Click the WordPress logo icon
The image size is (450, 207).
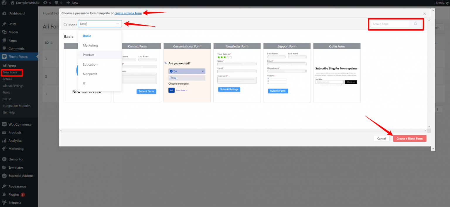[4, 3]
